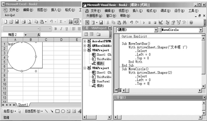Image resolution: width=207 pixels, height=121 pixels.
Task: Open the Name Box dropdown arrow
Action: [x=25, y=35]
